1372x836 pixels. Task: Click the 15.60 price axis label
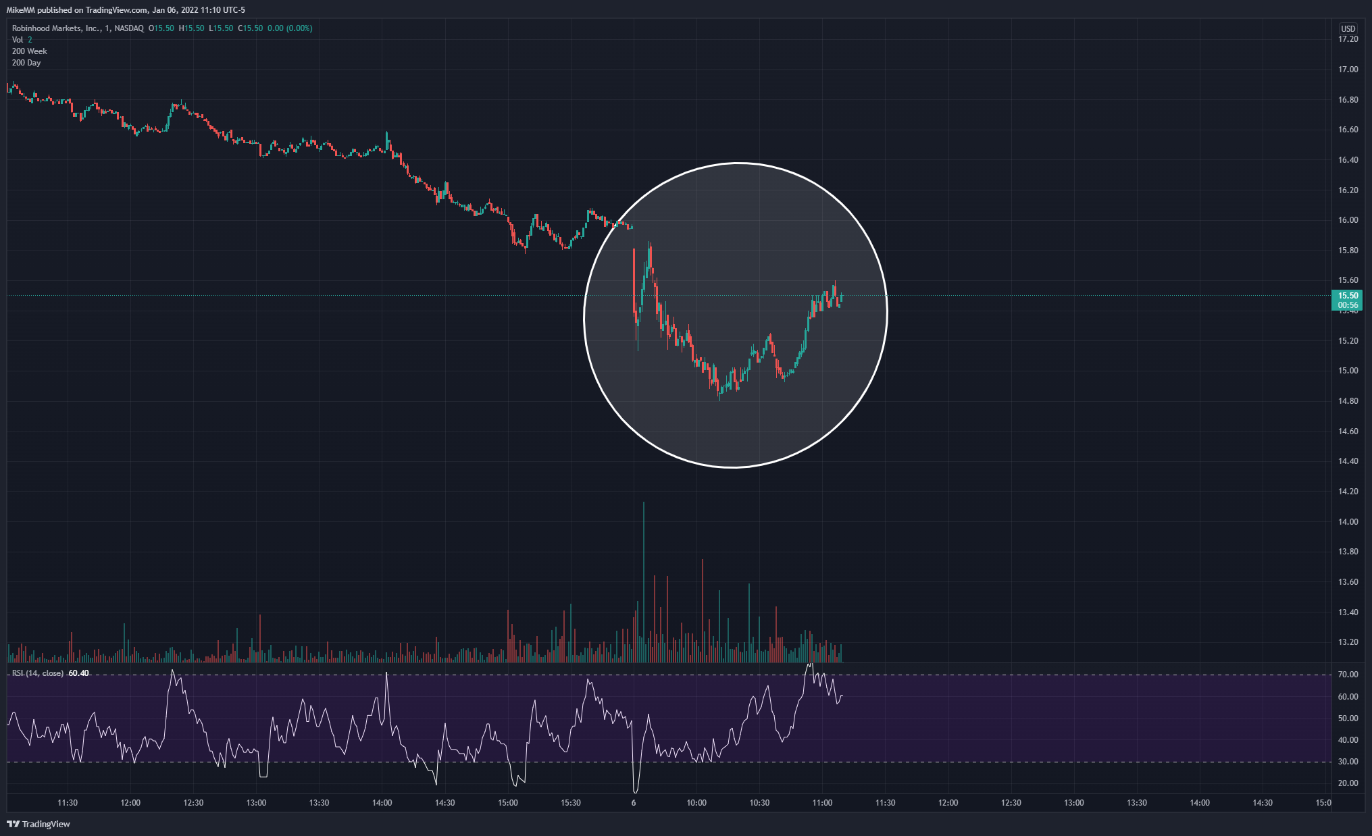pyautogui.click(x=1348, y=280)
